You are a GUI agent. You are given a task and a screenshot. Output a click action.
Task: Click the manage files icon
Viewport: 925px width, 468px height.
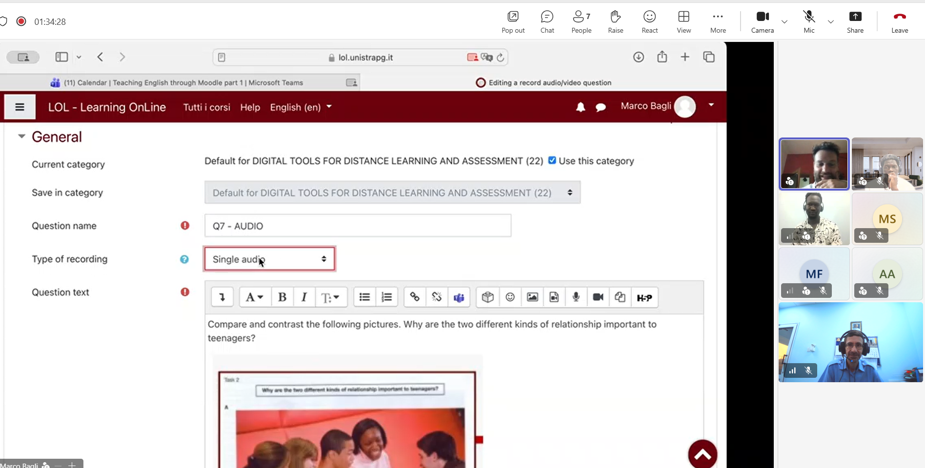620,297
